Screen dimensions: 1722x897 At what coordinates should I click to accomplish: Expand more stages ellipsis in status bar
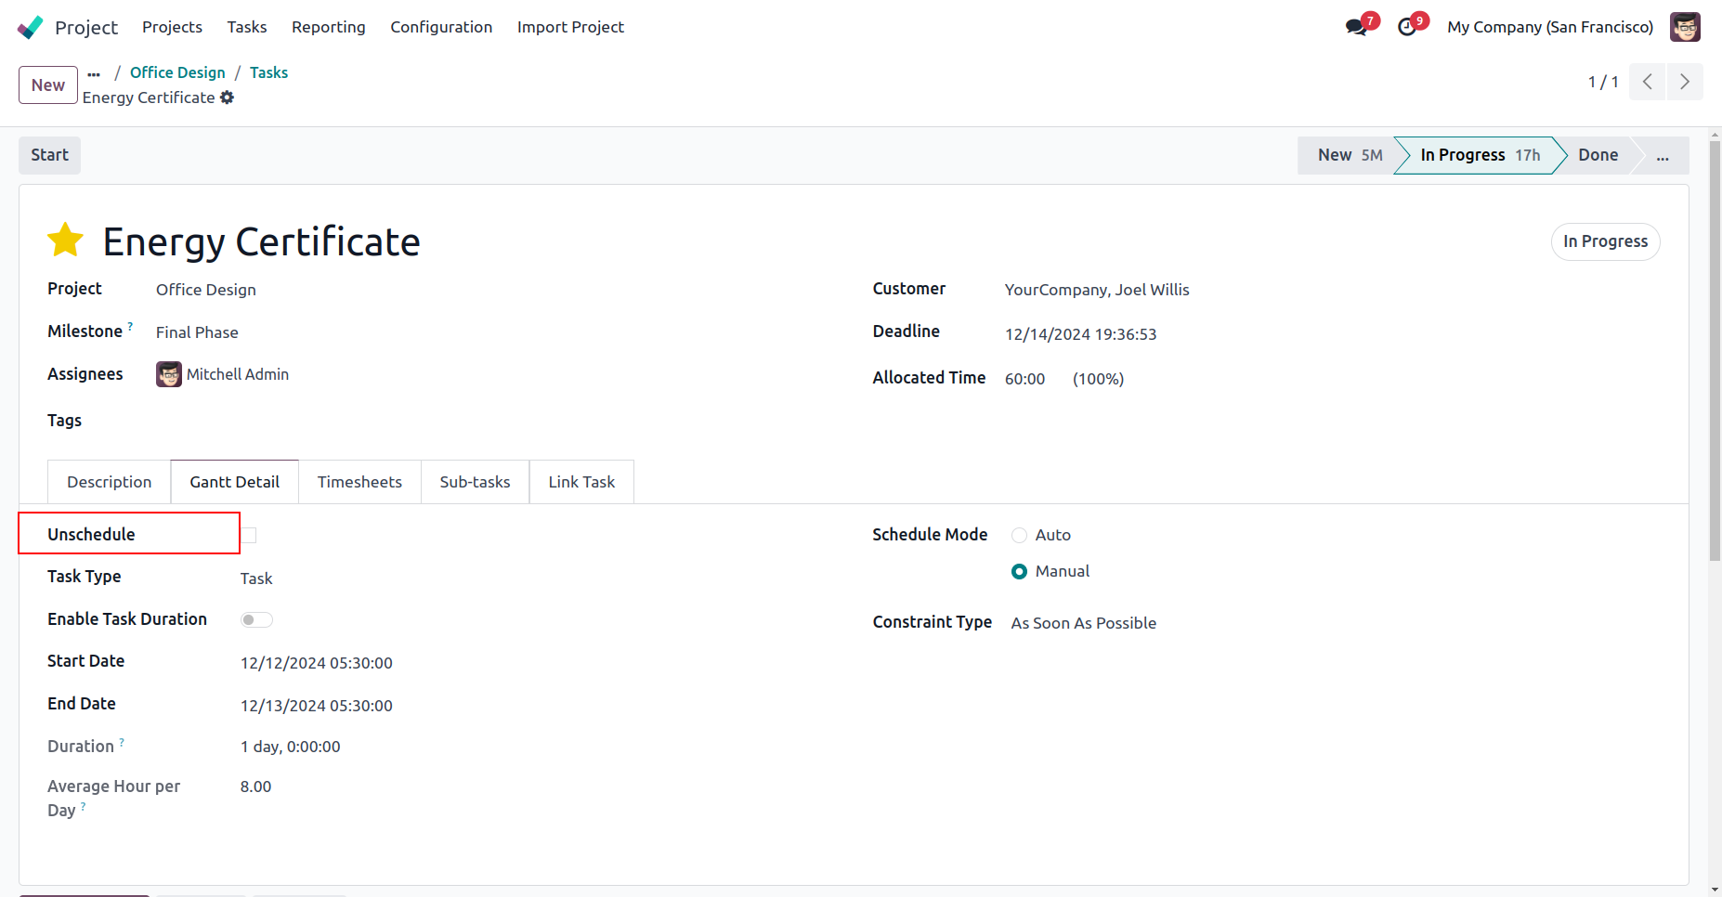click(1662, 156)
